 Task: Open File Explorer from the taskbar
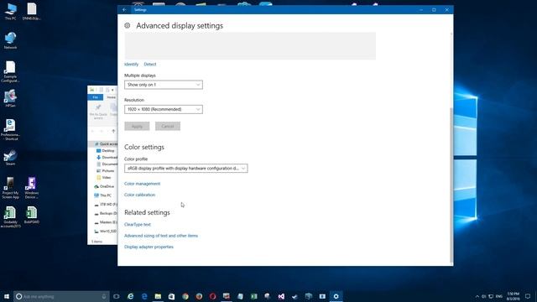(x=158, y=296)
